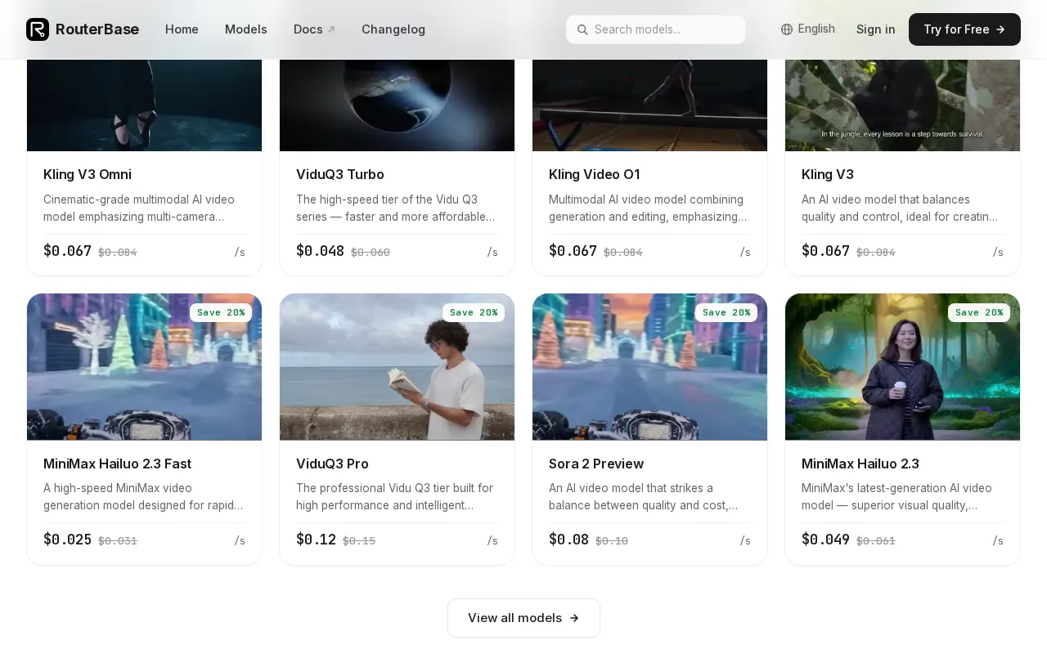Screen dimensions: 1047x654
Task: Click the struck-through $0.10 price
Action: point(612,541)
